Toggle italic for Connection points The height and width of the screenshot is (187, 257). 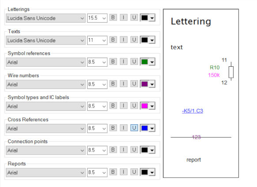124,150
